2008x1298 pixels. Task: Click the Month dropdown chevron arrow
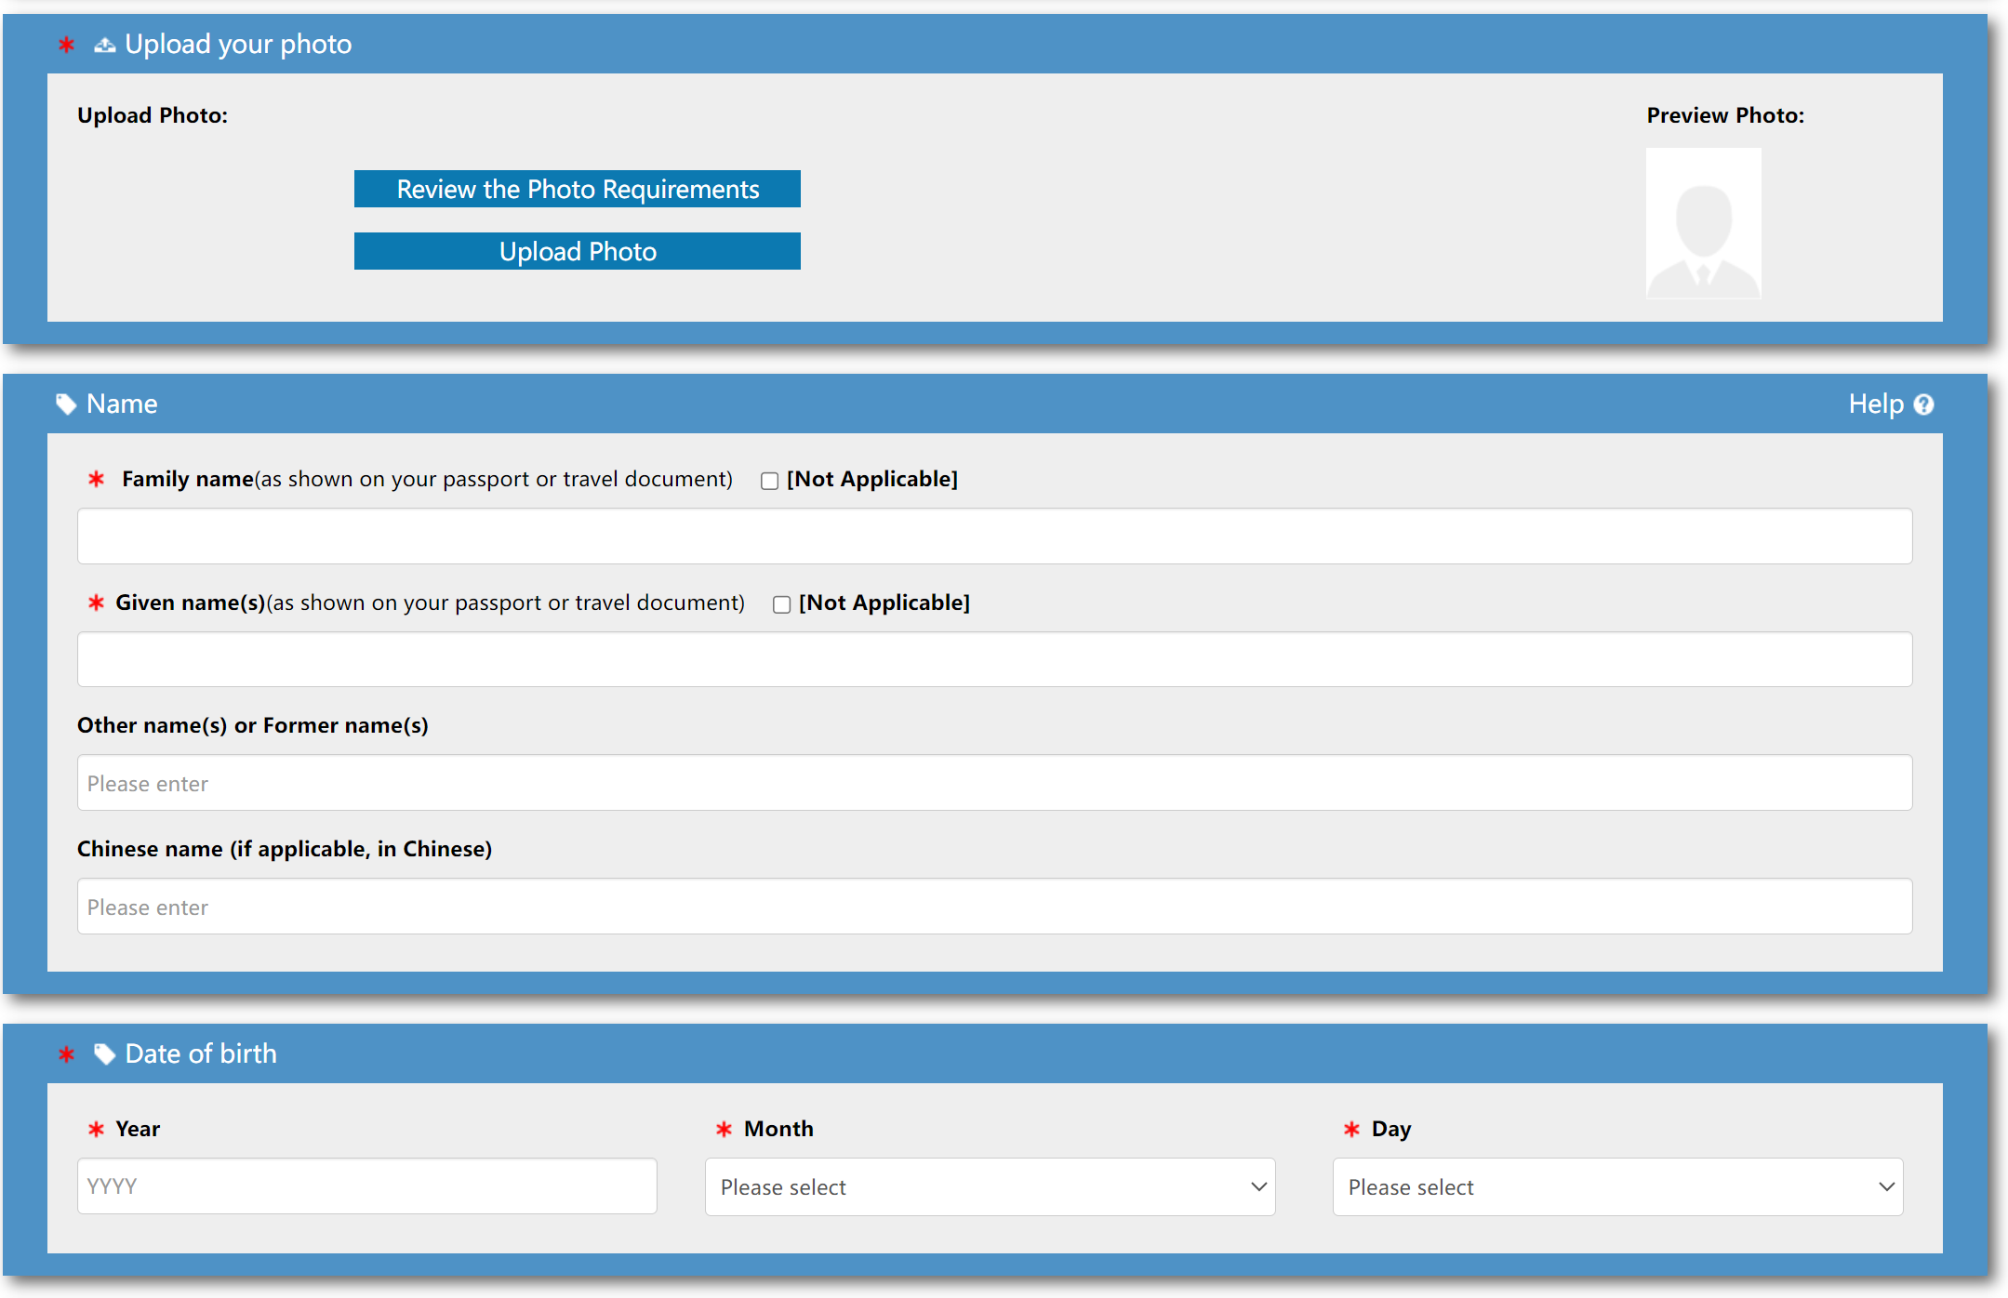pos(1258,1186)
